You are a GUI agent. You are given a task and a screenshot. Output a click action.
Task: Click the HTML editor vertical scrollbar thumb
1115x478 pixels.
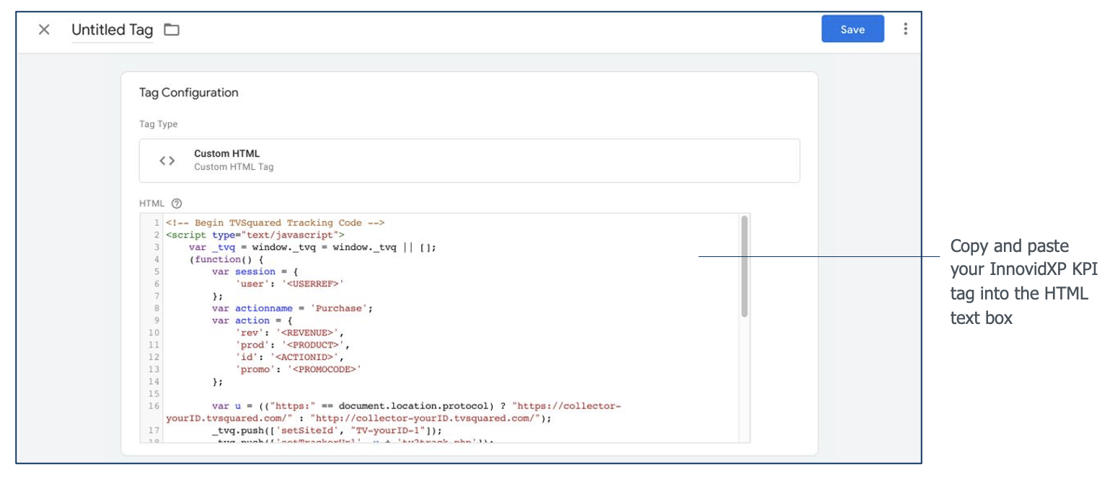[x=744, y=266]
